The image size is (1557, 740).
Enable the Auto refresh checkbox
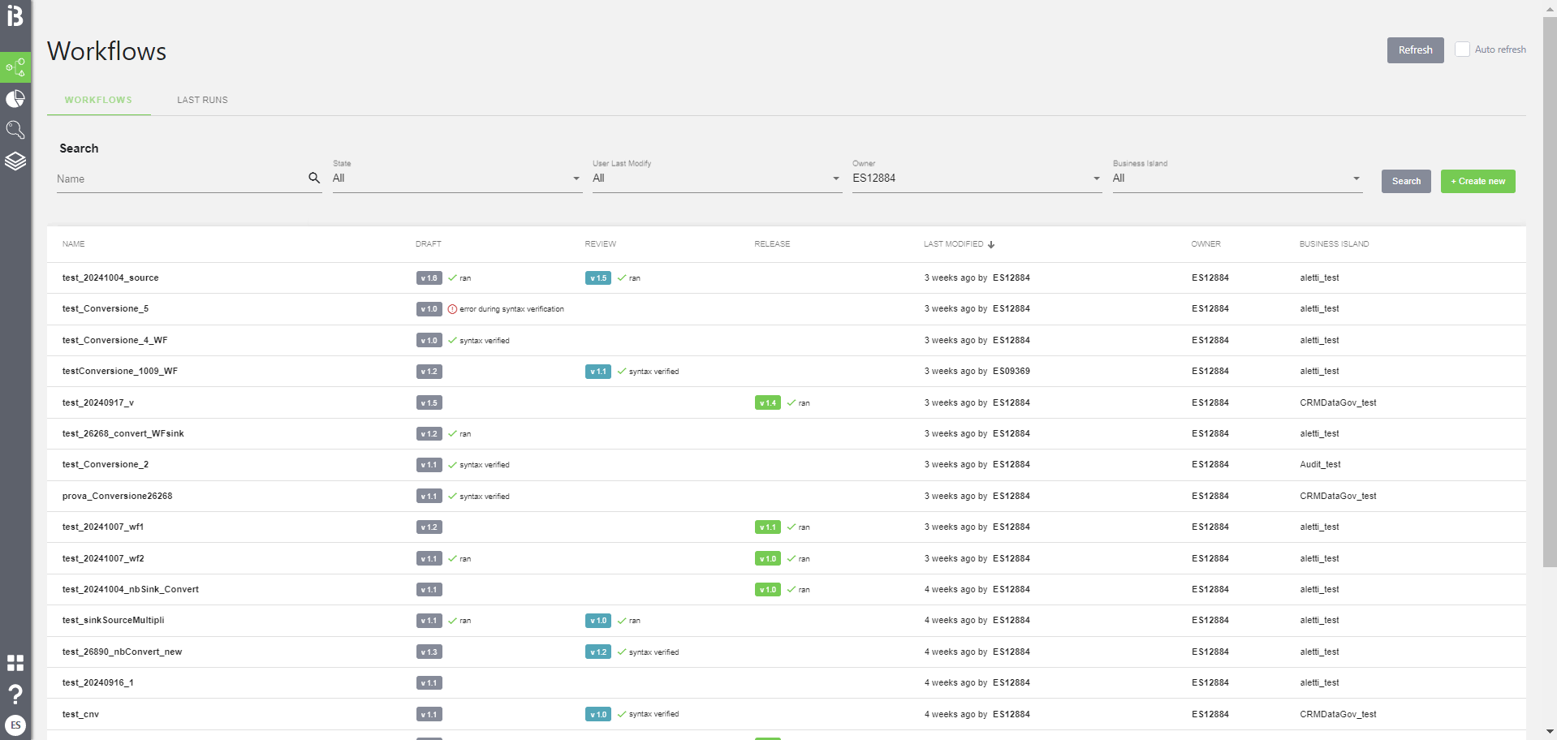pyautogui.click(x=1463, y=49)
